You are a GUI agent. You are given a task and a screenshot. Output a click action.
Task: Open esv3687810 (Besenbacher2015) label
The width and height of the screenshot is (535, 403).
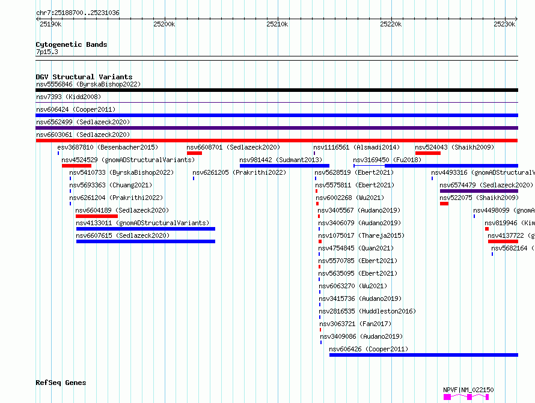pos(108,147)
